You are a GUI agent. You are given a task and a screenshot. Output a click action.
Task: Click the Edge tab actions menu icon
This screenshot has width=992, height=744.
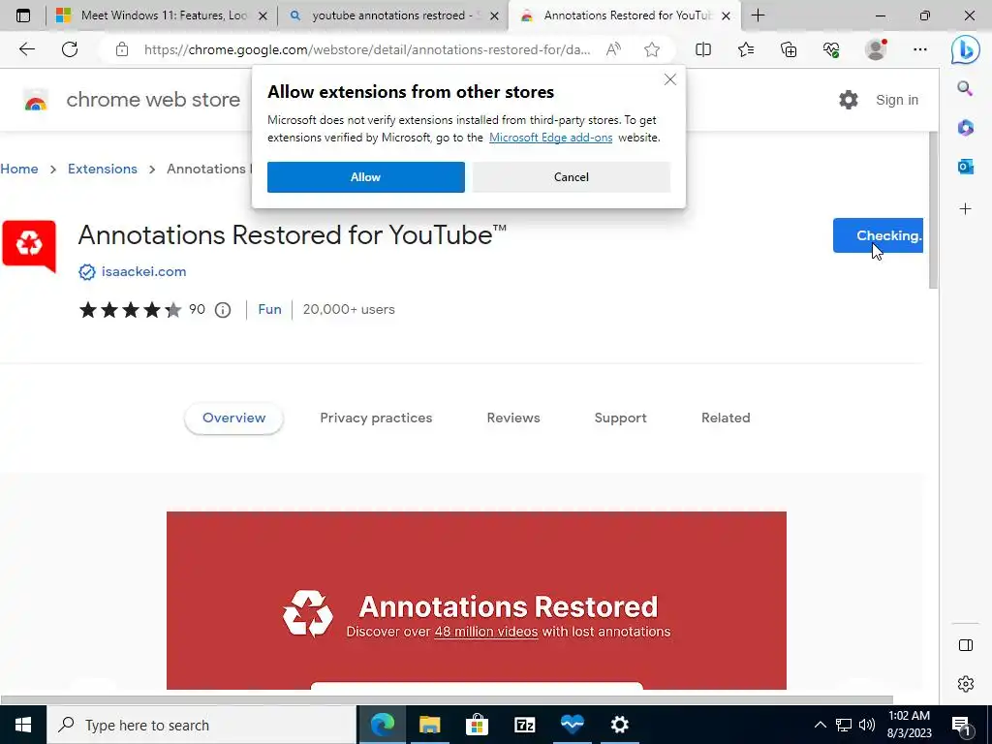click(x=23, y=15)
